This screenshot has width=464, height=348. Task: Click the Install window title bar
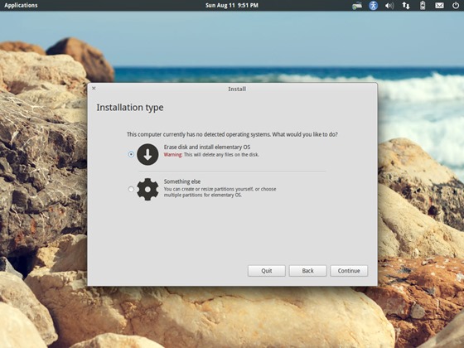pos(232,89)
